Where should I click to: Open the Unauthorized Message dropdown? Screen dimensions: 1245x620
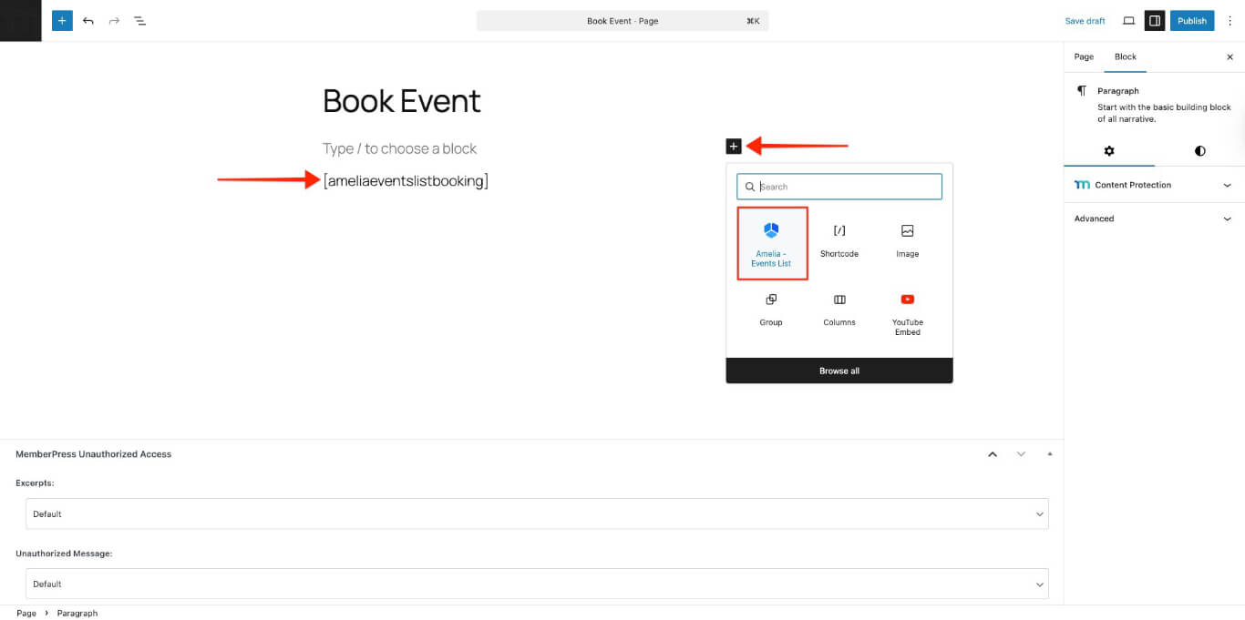(x=537, y=584)
